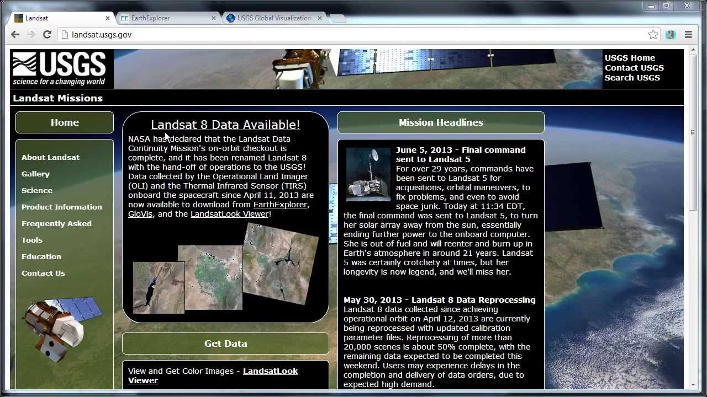Click the USGS logo in the header
Viewport: 707px width, 397px height.
pyautogui.click(x=59, y=69)
